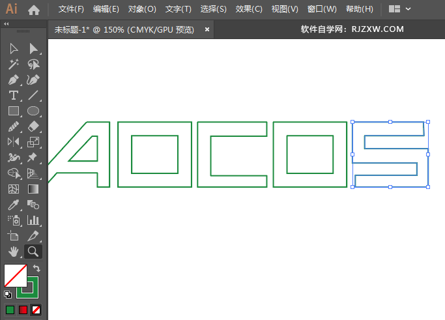Image resolution: width=445 pixels, height=320 pixels.
Task: Select the Puppet Warp pin tool
Action: (x=33, y=157)
